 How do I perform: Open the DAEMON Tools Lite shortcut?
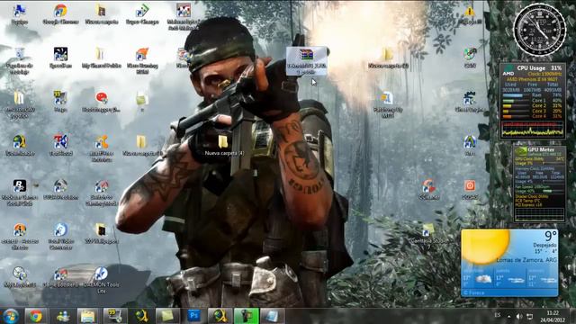click(102, 280)
